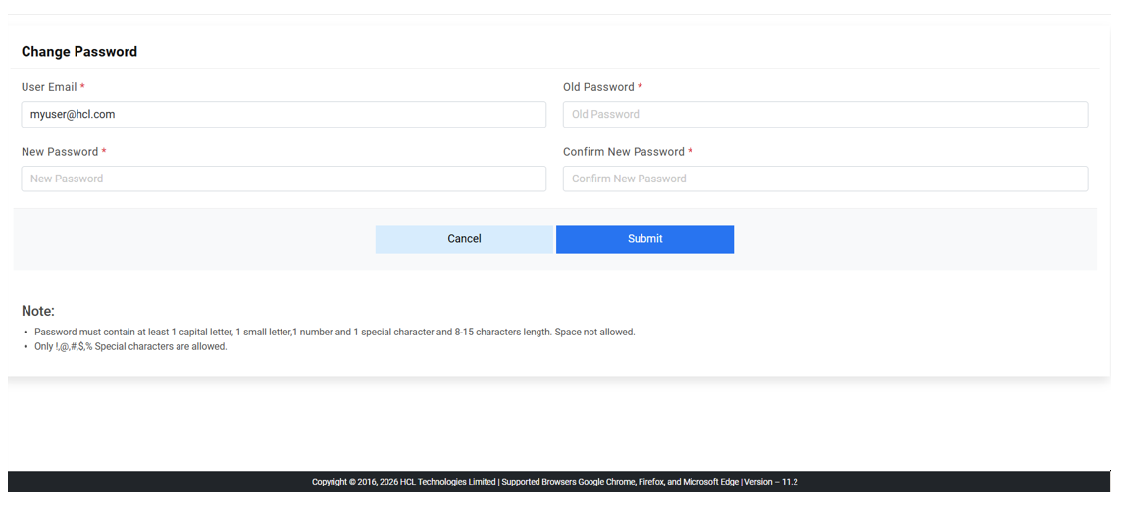Screen dimensions: 1128x512
Task: Click the required asterisk beside Confirm New Password
Action: click(691, 152)
